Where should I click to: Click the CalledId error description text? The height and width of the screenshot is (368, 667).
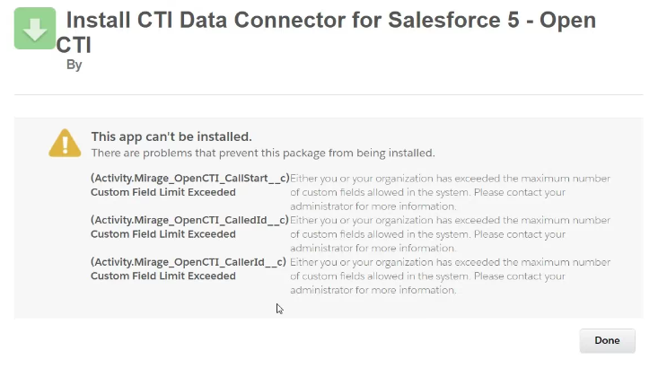(x=450, y=234)
